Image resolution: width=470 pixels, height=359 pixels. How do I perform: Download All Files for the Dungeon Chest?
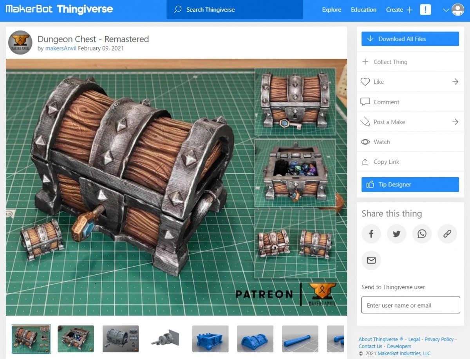pyautogui.click(x=410, y=38)
